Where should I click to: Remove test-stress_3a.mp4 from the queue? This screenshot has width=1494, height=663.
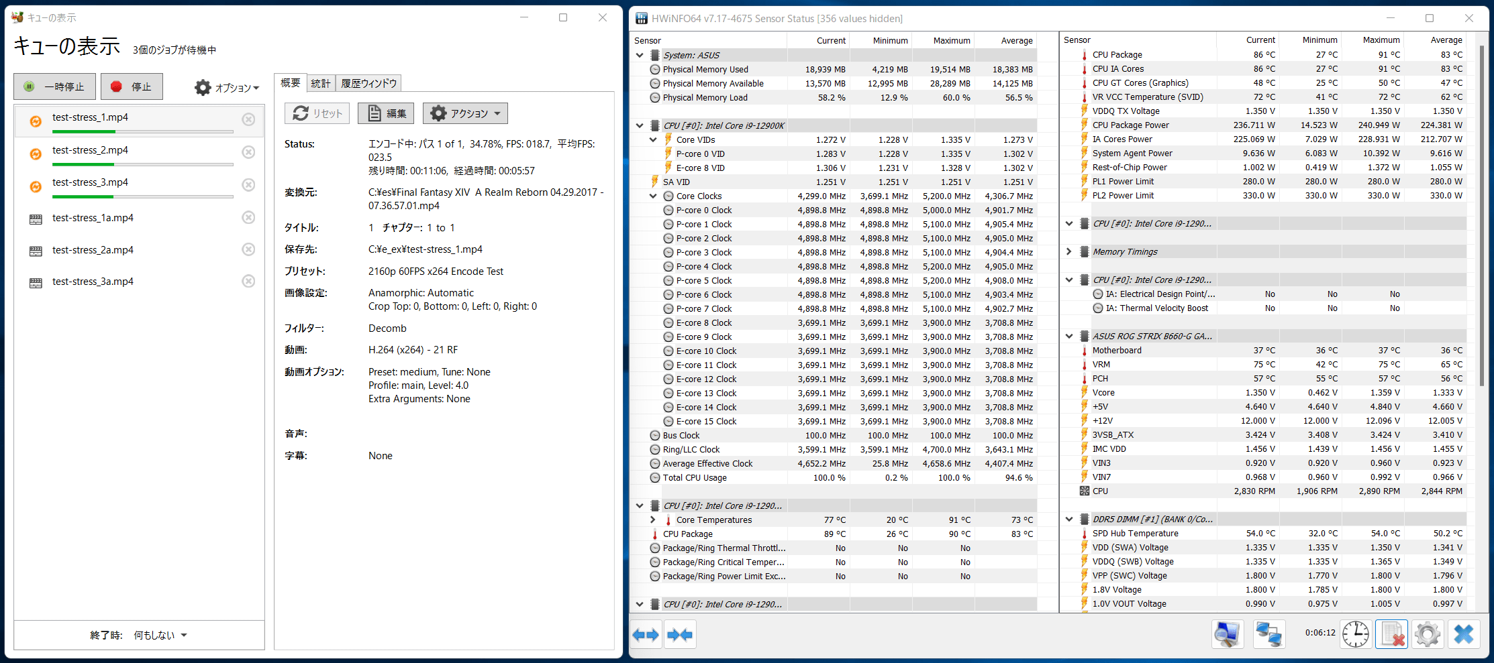coord(248,281)
